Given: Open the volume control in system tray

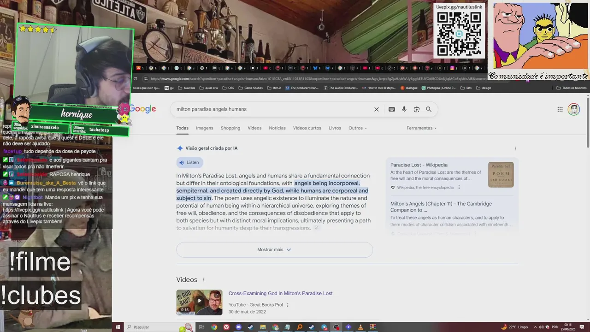Looking at the screenshot, I should coord(541,327).
